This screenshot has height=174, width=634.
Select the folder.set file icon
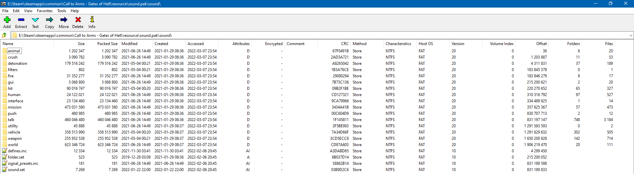5,157
